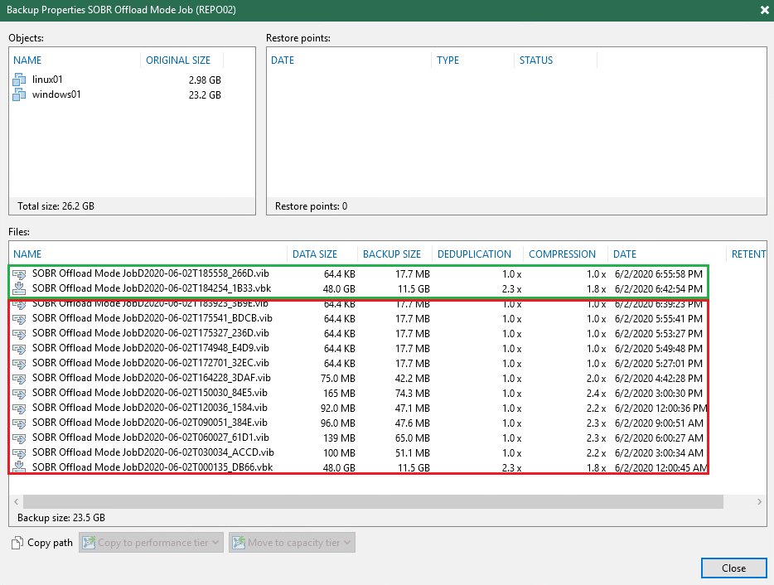Click the Copy path icon

pyautogui.click(x=17, y=544)
